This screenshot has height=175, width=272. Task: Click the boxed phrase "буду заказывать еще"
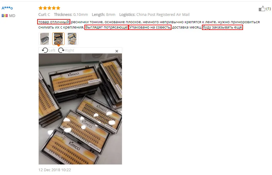[222, 27]
